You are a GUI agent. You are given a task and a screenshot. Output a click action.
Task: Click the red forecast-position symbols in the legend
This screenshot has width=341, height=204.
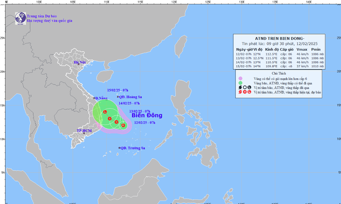[245, 92]
